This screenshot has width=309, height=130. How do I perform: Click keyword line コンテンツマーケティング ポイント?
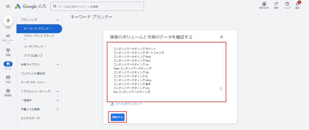135,49
